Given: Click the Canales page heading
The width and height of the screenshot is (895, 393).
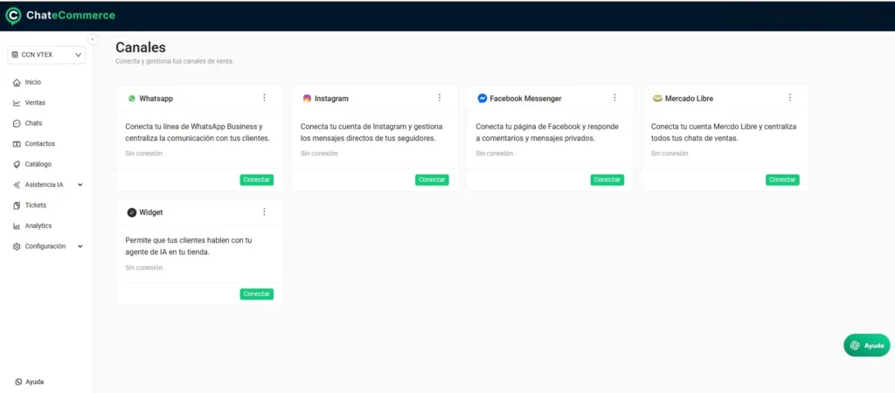Looking at the screenshot, I should click(141, 47).
